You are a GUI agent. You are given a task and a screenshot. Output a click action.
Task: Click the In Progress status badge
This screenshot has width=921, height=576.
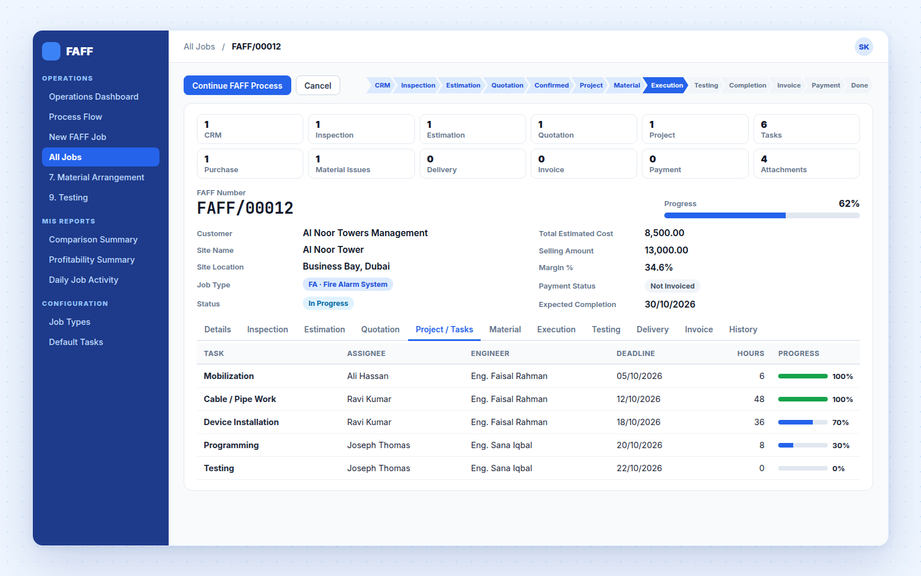(328, 304)
